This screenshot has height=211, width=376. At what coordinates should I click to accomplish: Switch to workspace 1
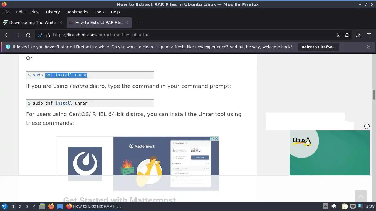point(13,206)
